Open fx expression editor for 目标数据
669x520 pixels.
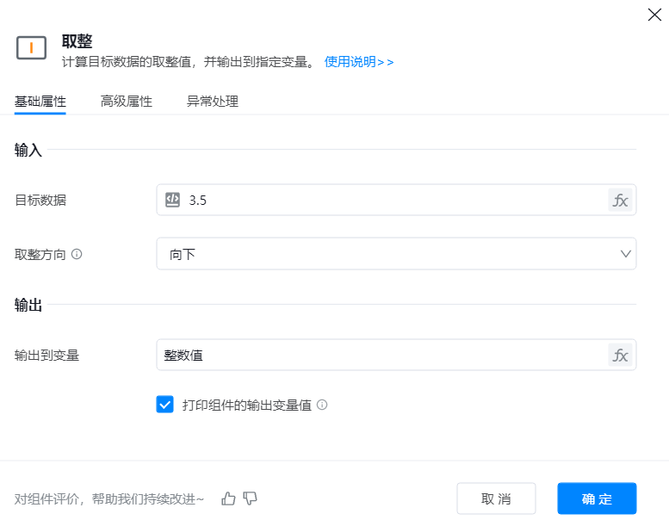[620, 201]
